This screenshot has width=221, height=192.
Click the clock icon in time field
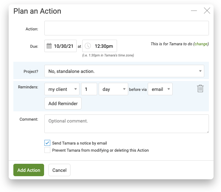pyautogui.click(x=88, y=46)
